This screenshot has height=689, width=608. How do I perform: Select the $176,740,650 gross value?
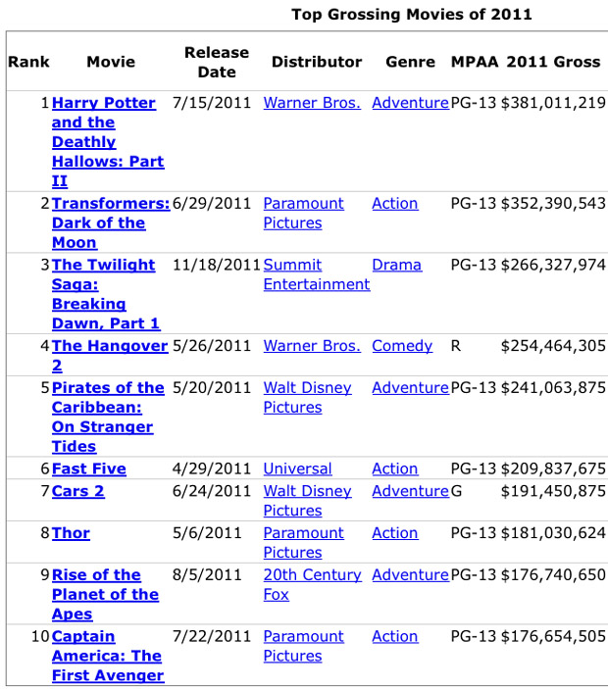pyautogui.click(x=553, y=574)
